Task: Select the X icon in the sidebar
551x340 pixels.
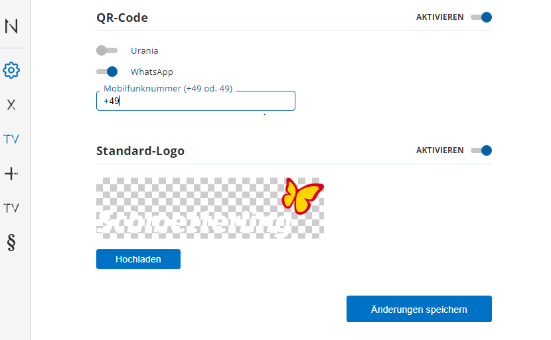Action: click(x=11, y=105)
